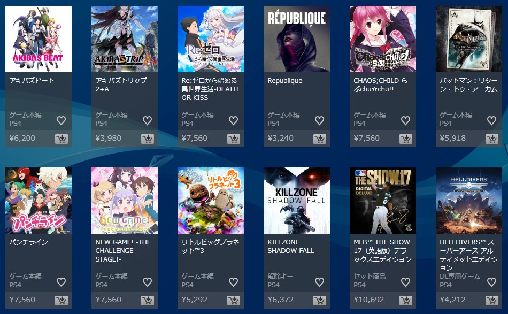Add パンチライン to the cart
The image size is (508, 314).
(x=61, y=301)
